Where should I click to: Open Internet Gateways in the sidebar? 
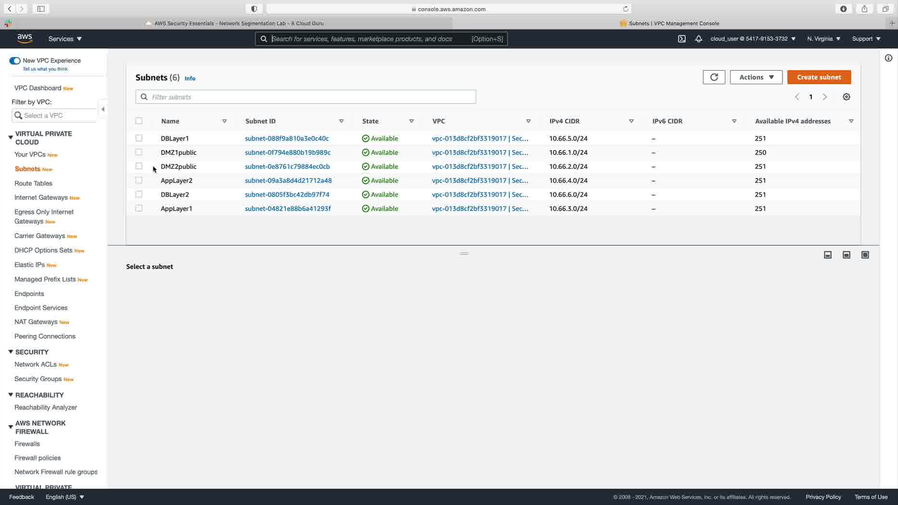tap(41, 198)
